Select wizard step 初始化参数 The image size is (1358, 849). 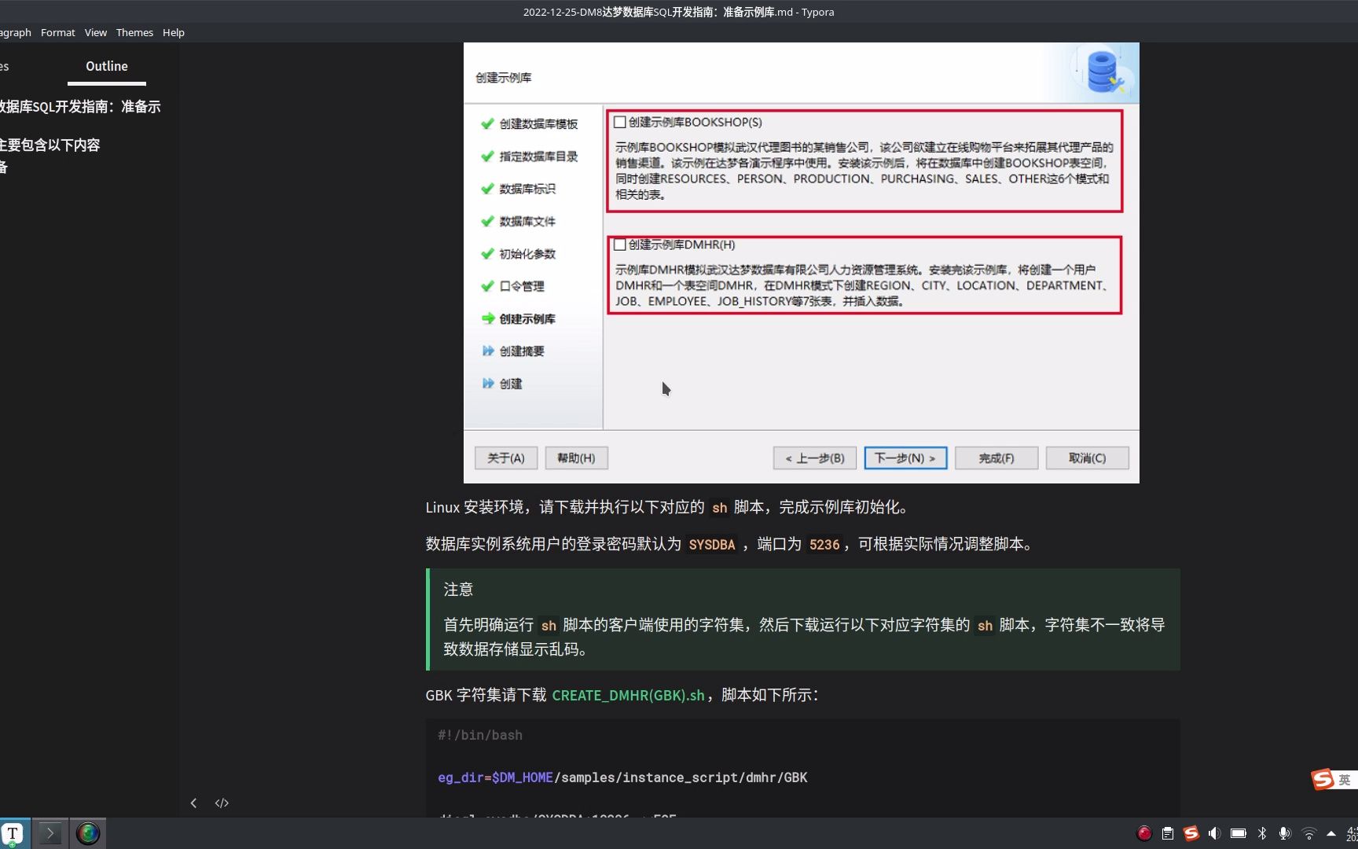coord(527,254)
